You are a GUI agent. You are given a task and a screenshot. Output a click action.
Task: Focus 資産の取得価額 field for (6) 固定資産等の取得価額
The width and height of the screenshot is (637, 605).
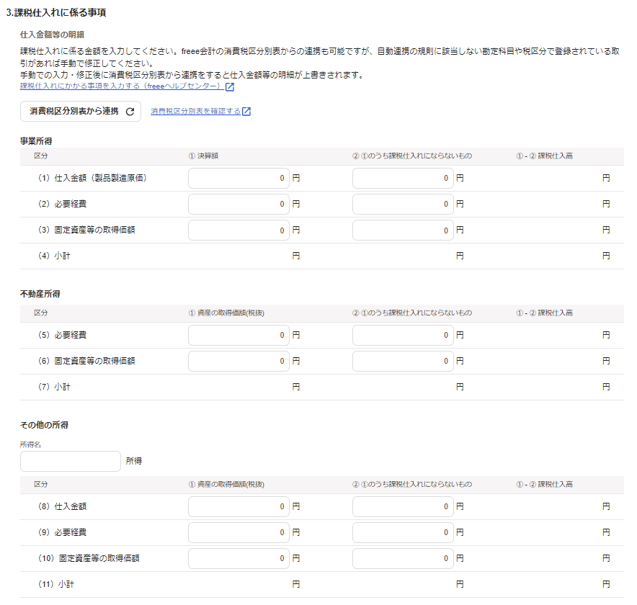239,362
